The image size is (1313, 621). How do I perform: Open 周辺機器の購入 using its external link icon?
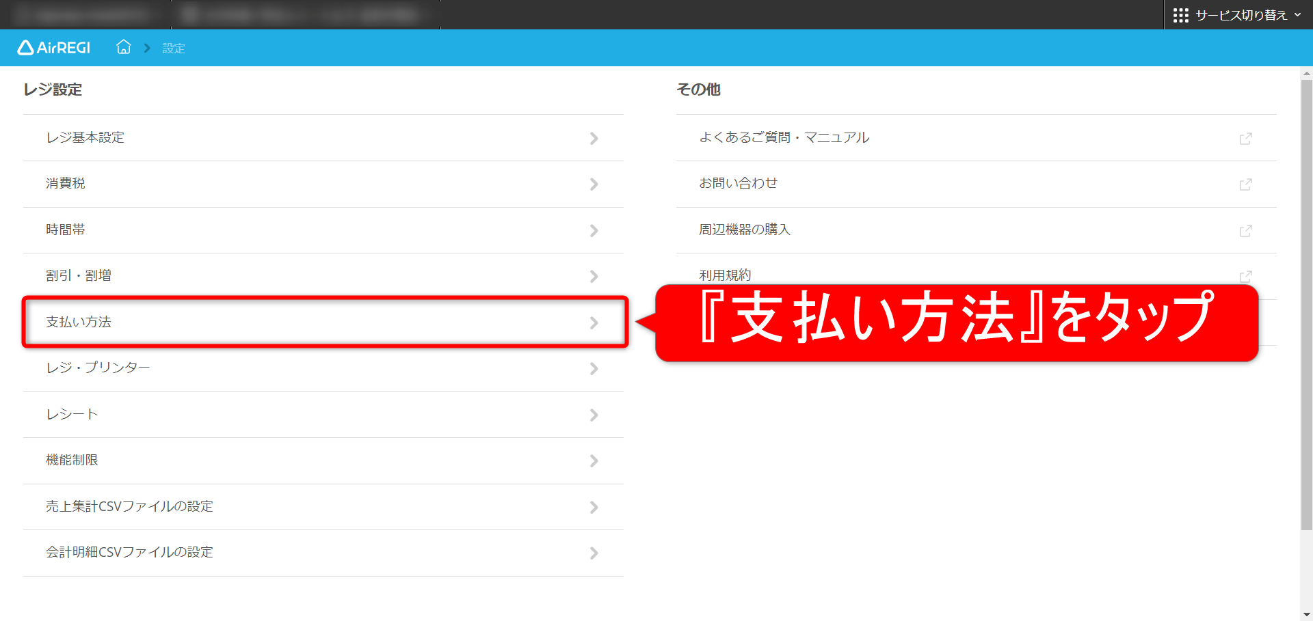(x=1246, y=230)
